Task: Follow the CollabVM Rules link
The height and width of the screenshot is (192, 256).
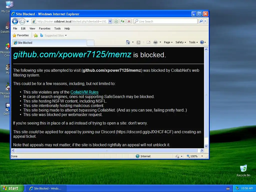Action: 84,92
